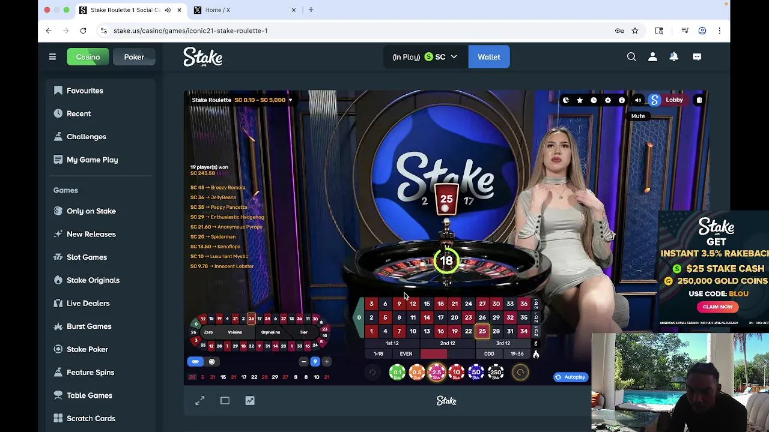
Task: Mute the game sound speaker icon
Action: 638,100
